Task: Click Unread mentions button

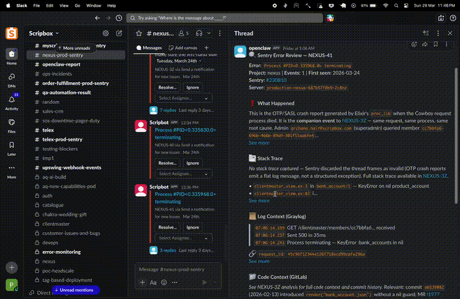Action: pos(76,290)
